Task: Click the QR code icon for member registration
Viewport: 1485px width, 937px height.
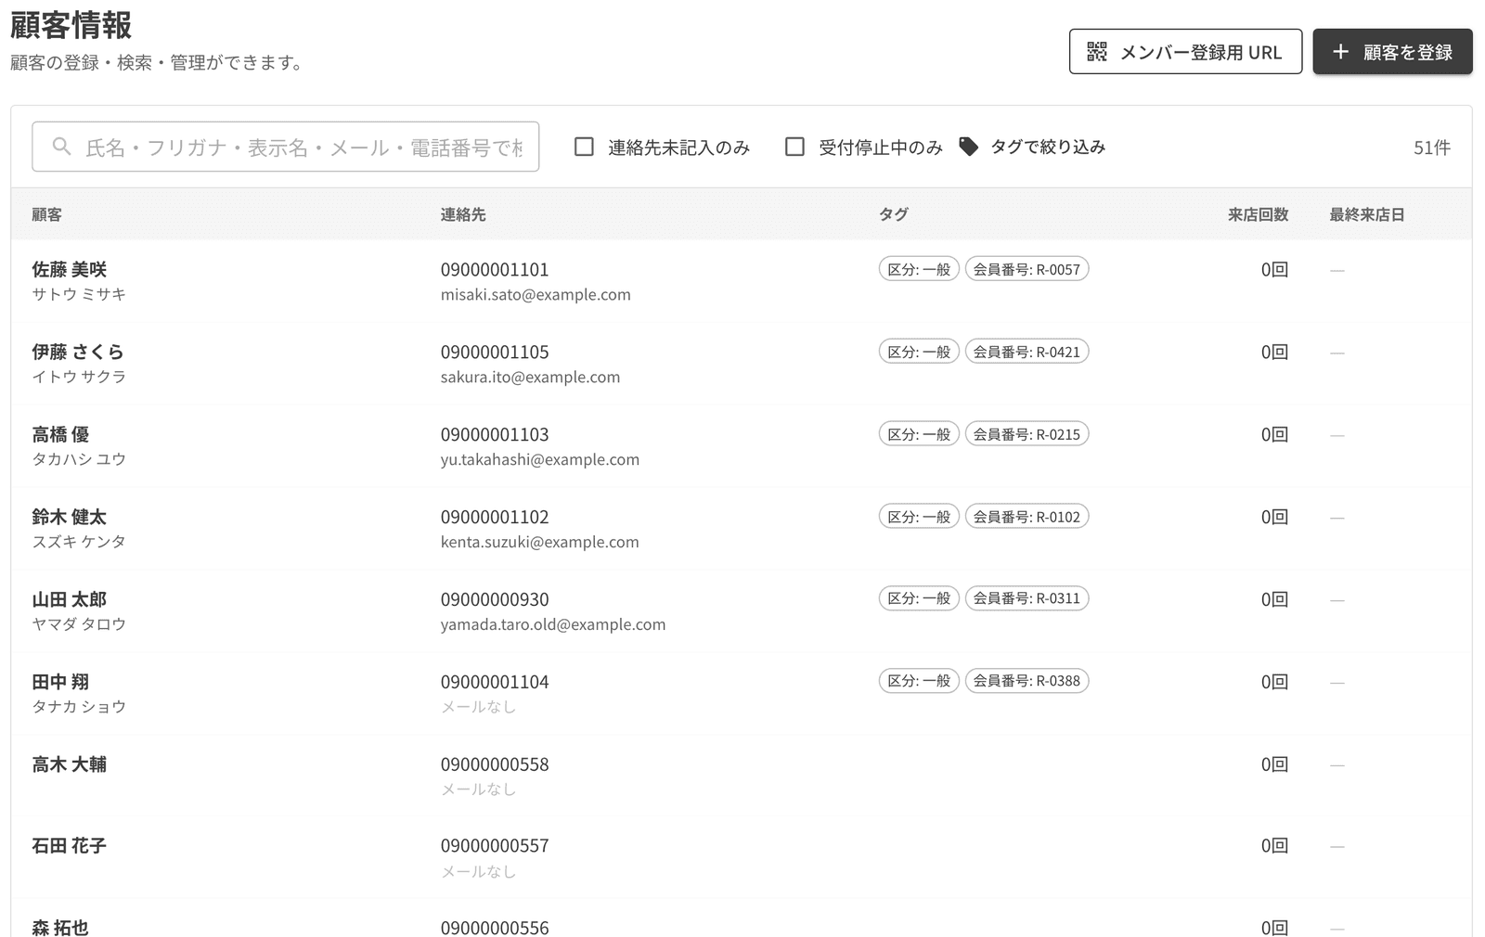Action: pyautogui.click(x=1097, y=52)
